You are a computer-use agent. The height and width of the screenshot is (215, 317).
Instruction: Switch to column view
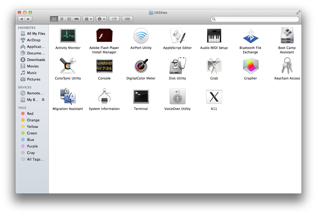click(69, 19)
